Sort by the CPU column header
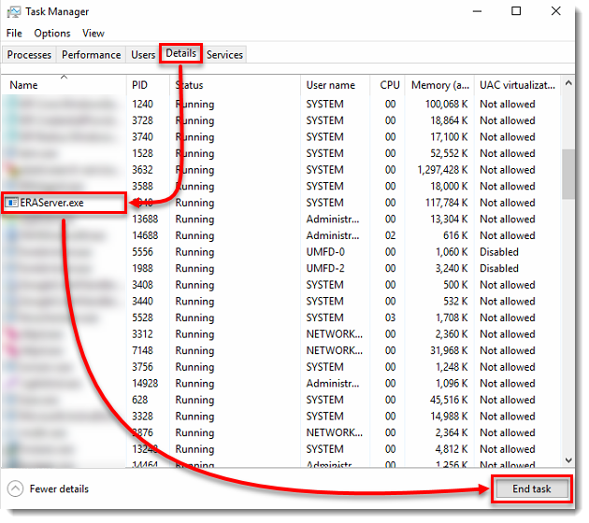 [x=387, y=85]
